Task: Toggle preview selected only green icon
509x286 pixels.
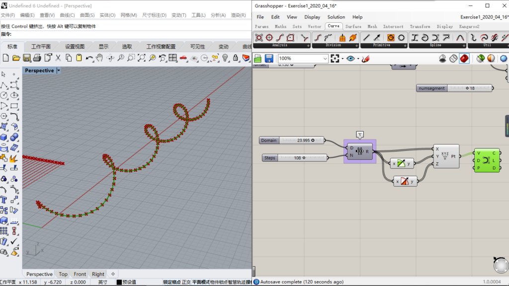Action: 481,59
